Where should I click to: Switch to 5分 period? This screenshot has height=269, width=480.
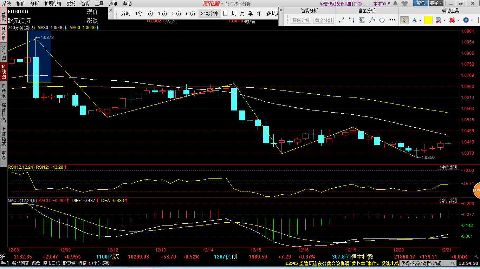coord(150,14)
